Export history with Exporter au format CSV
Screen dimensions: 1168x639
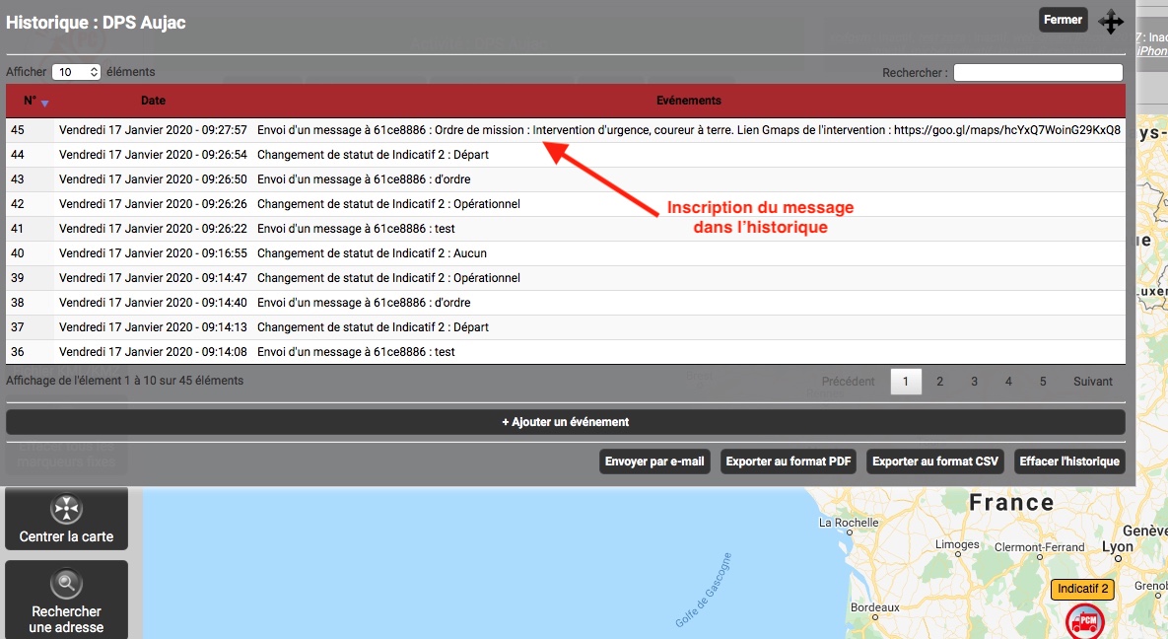pos(934,461)
